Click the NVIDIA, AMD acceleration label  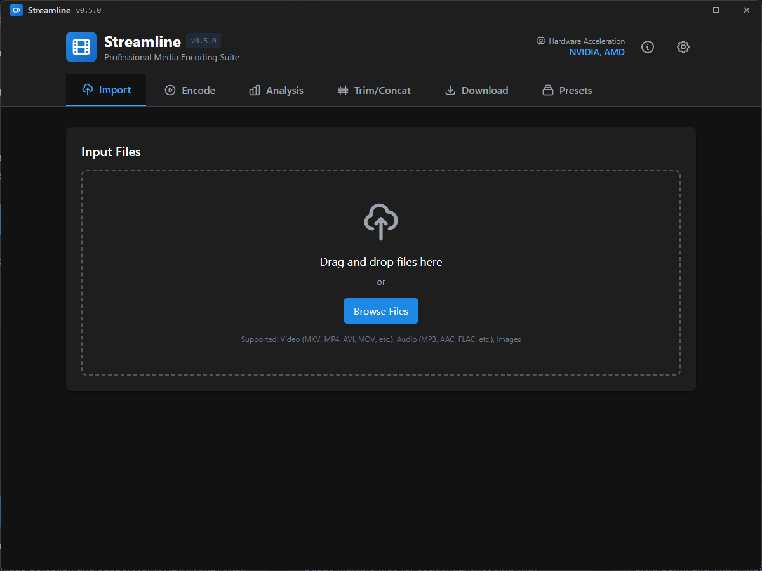point(596,53)
